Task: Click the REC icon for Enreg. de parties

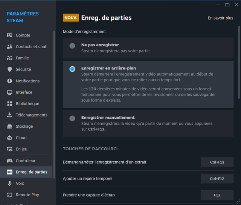Action: pos(9,172)
